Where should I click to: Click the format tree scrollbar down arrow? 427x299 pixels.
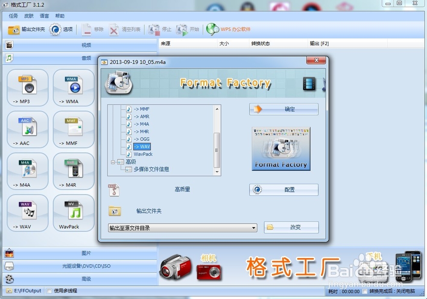pyautogui.click(x=218, y=172)
